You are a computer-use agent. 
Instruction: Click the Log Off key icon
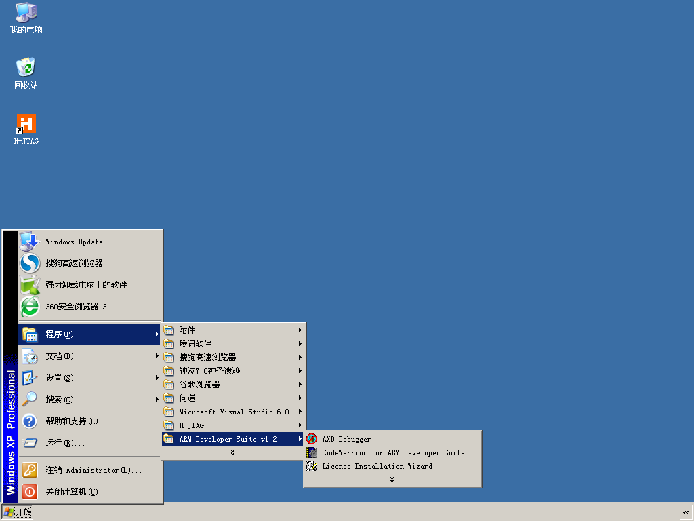click(x=30, y=470)
